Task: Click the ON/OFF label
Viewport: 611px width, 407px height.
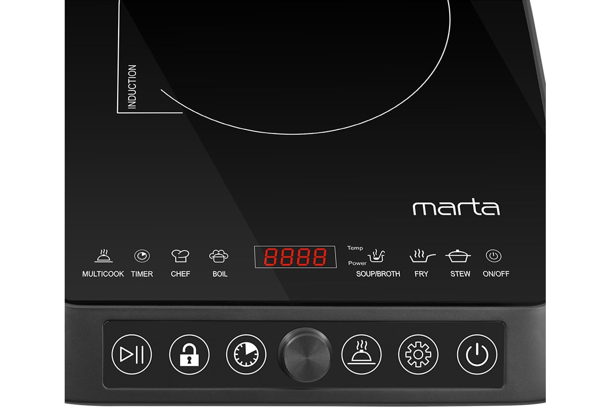Action: coord(496,274)
